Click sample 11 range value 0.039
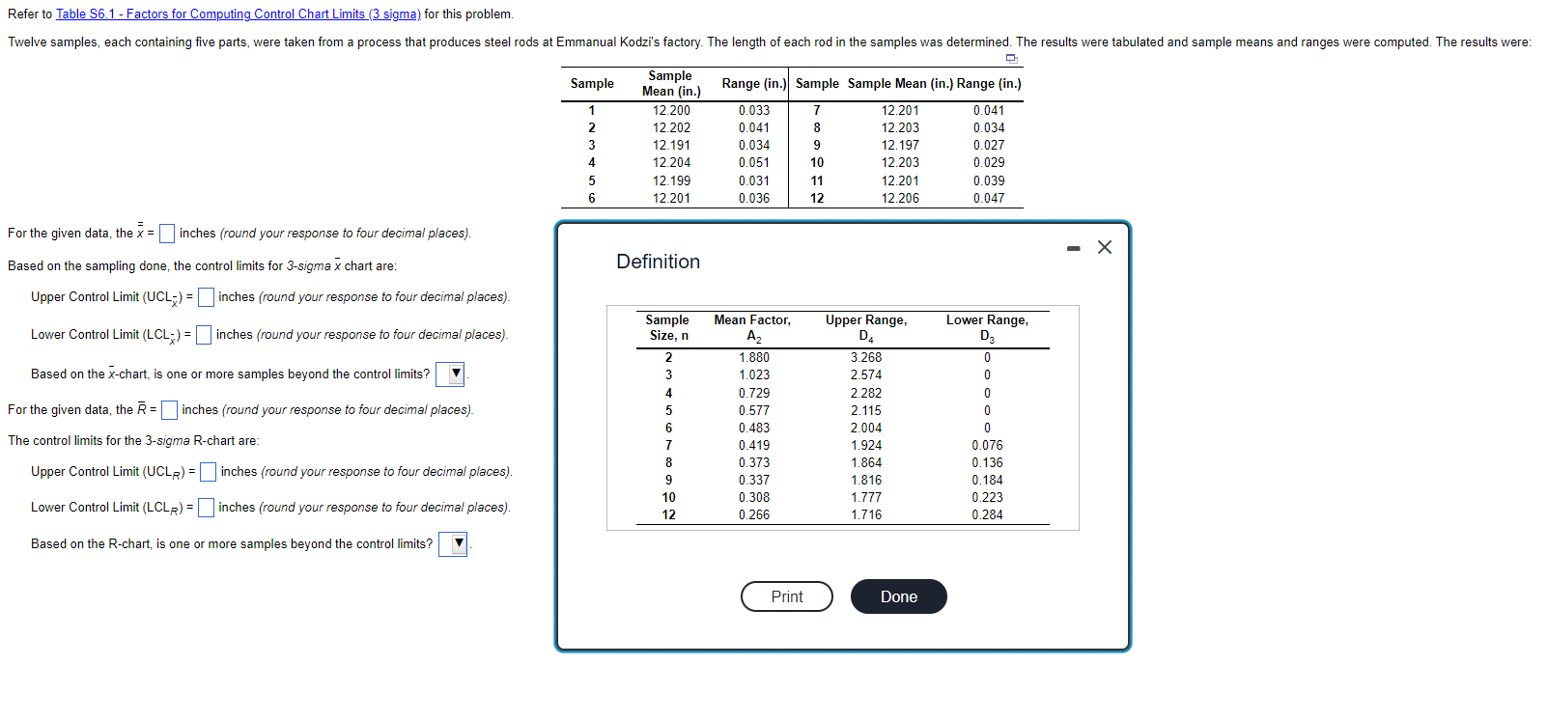 pos(989,180)
